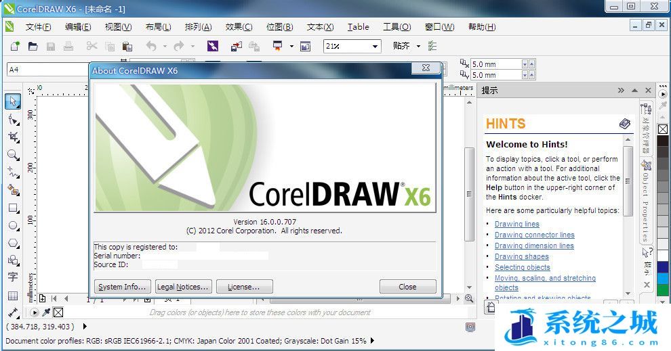Open the Table menu
This screenshot has height=351, width=671.
358,27
